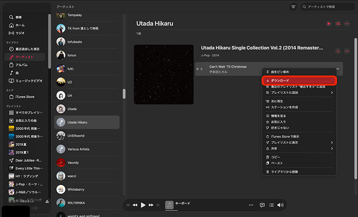Image resolution: width=358 pixels, height=217 pixels.
Task: Choose Paste from the context menu
Action: tap(299, 163)
